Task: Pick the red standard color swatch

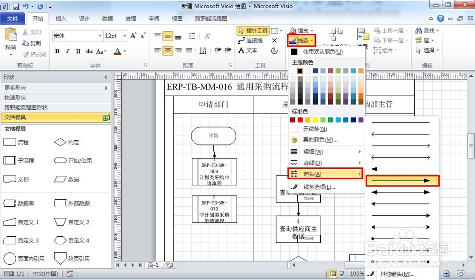Action: [300, 120]
